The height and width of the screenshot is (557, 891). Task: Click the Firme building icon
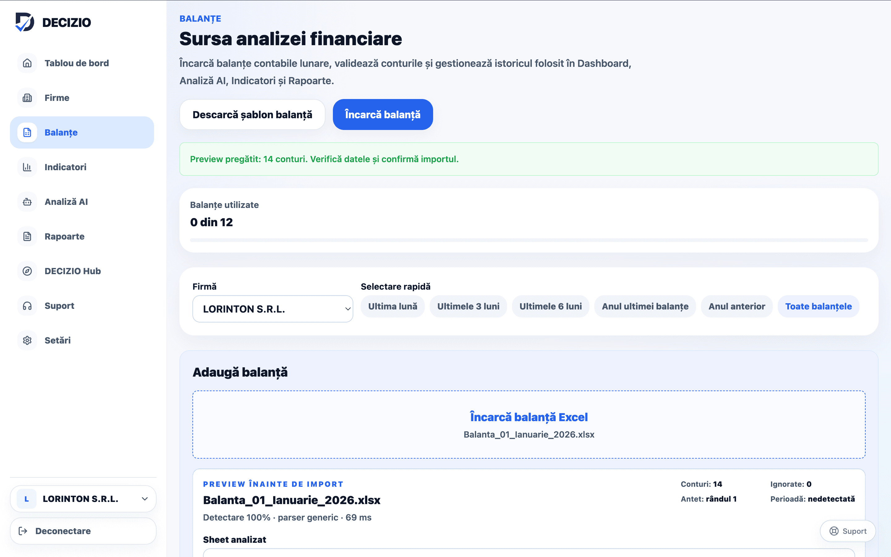27,97
